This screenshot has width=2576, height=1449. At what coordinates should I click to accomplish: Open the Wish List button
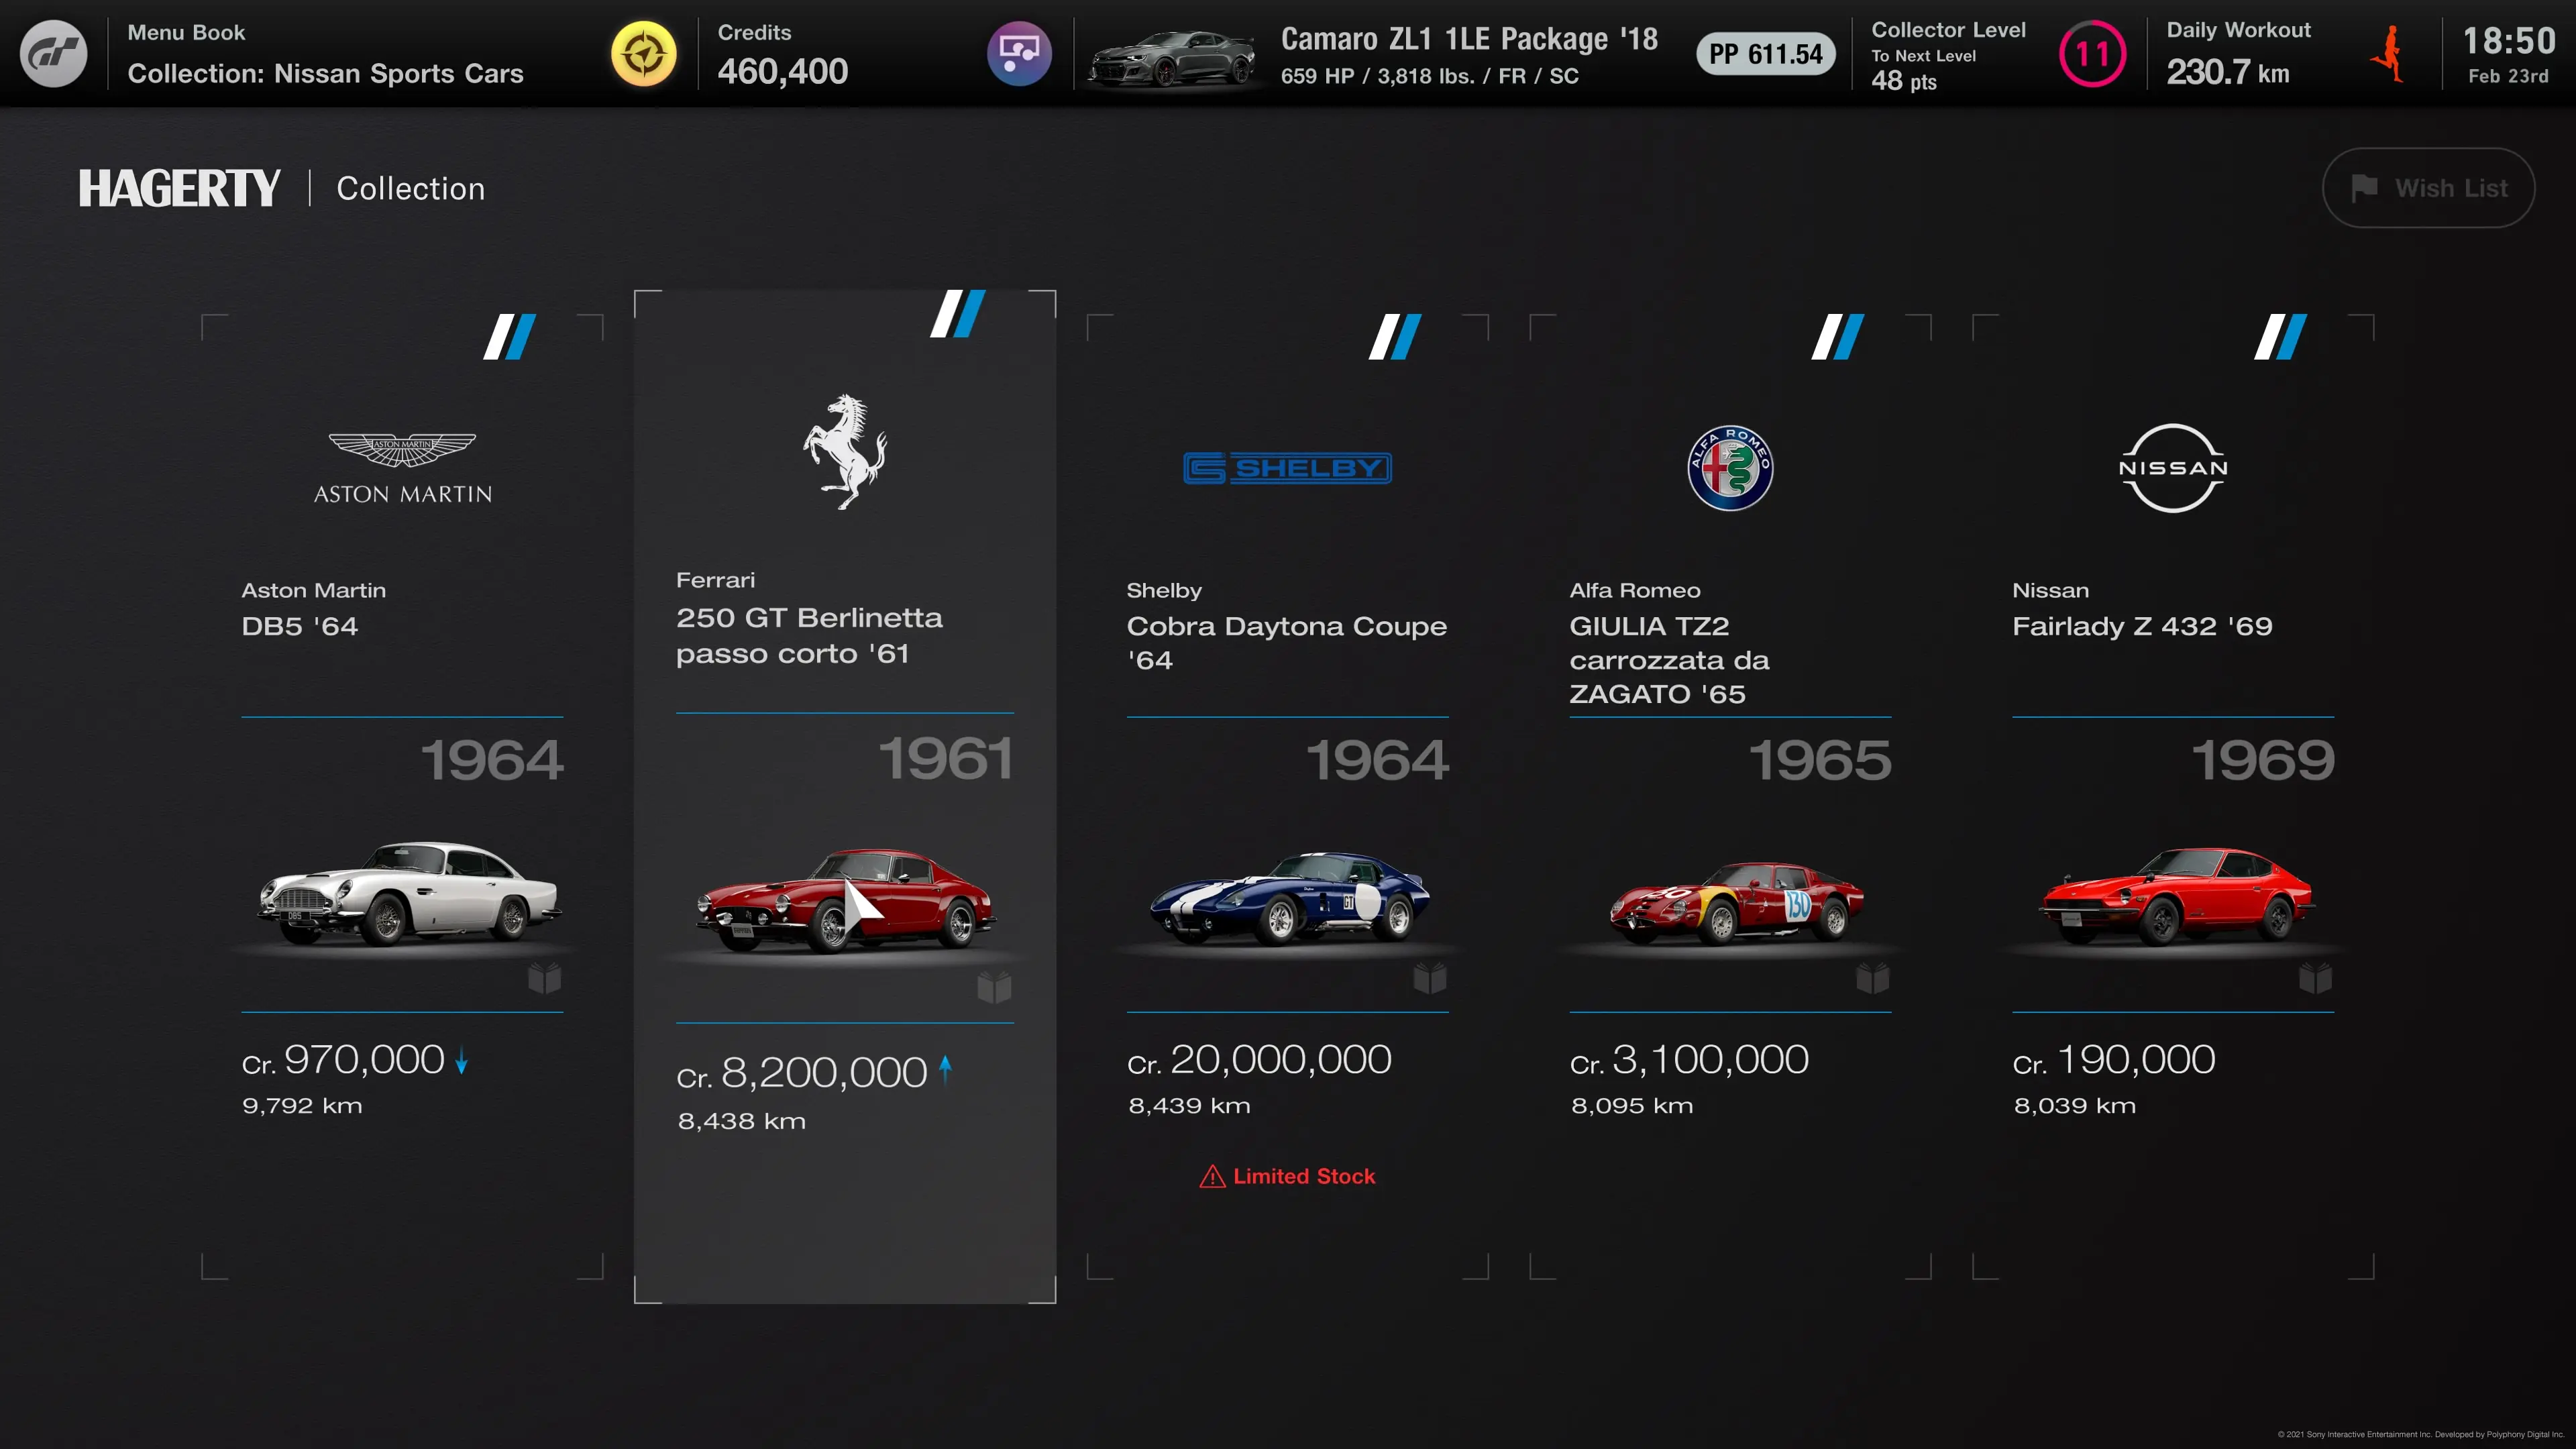2428,188
